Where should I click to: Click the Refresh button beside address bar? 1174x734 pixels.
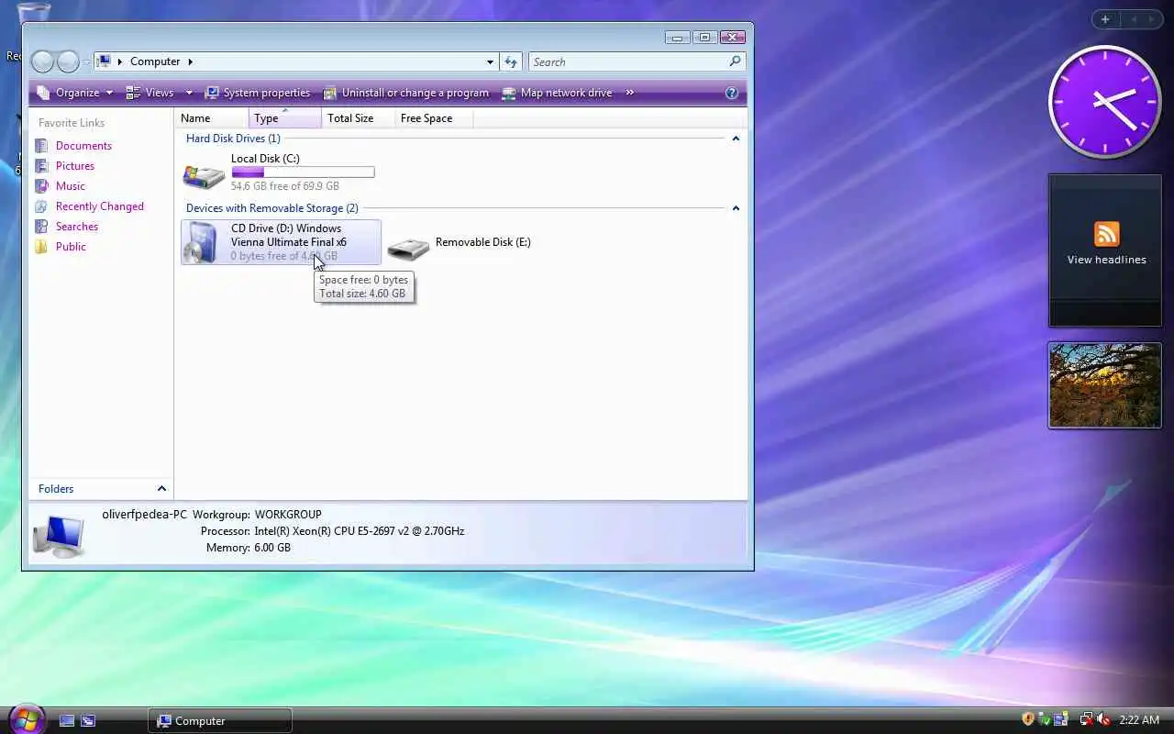pyautogui.click(x=511, y=61)
